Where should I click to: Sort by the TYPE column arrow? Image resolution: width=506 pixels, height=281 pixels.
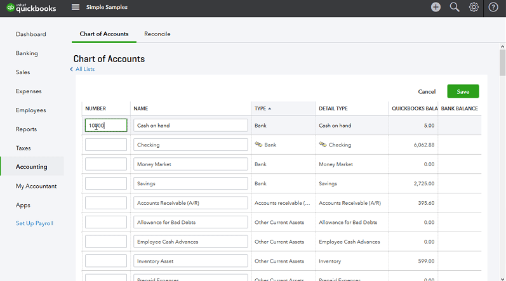[x=269, y=108]
